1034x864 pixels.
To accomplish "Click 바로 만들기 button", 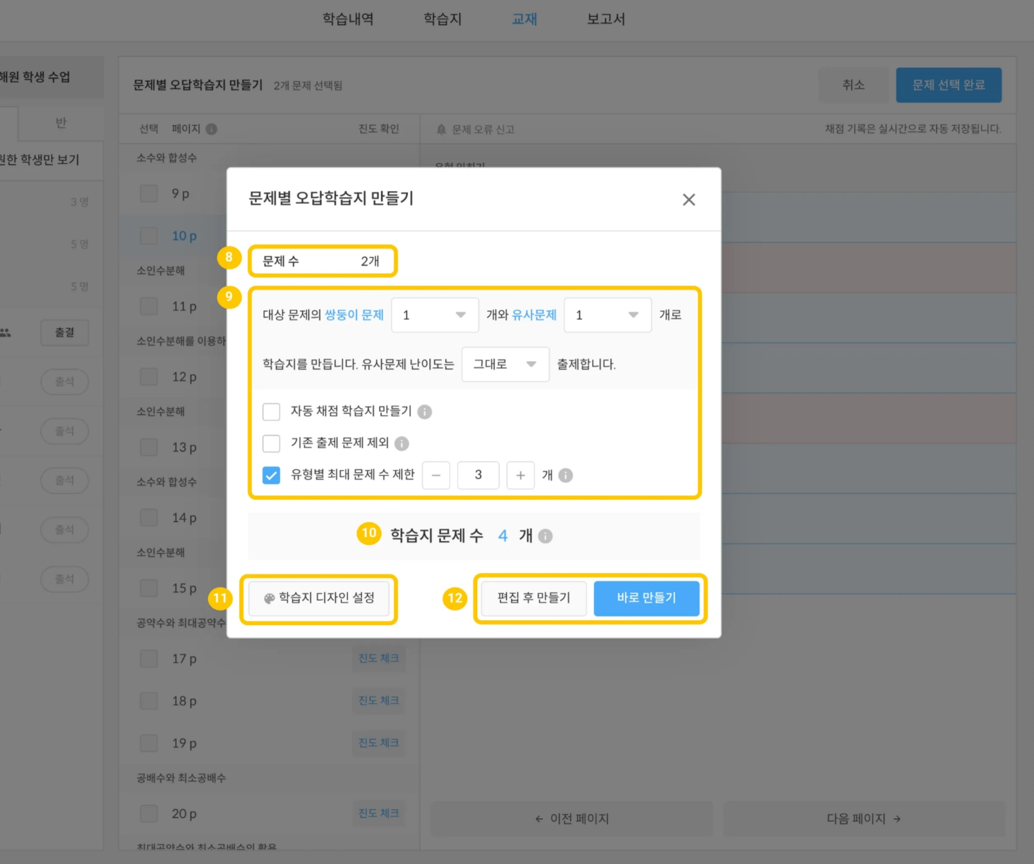I will coord(646,598).
